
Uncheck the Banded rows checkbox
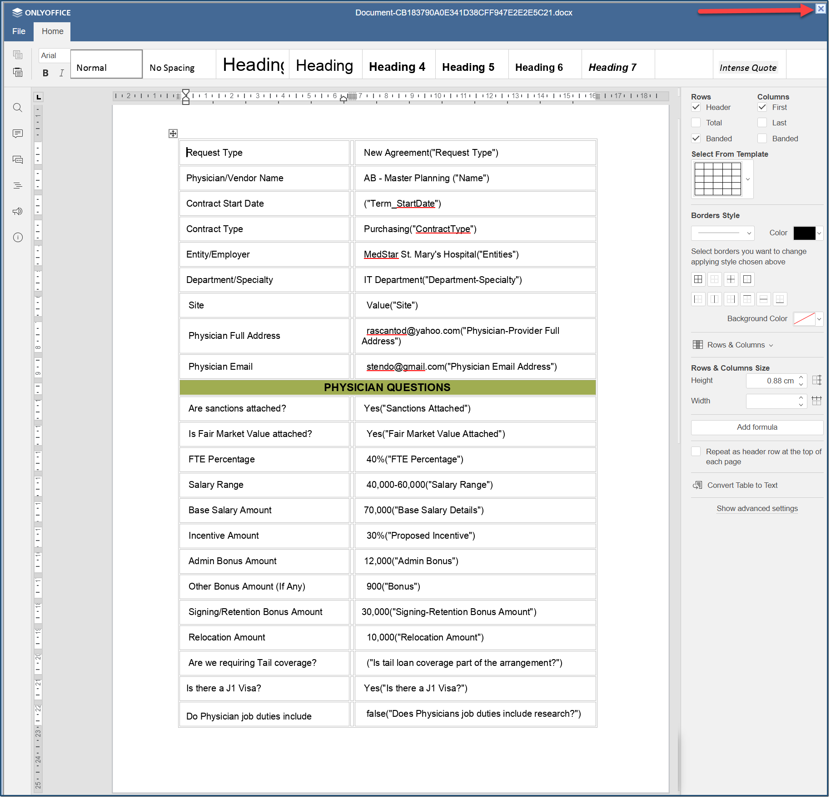(696, 139)
